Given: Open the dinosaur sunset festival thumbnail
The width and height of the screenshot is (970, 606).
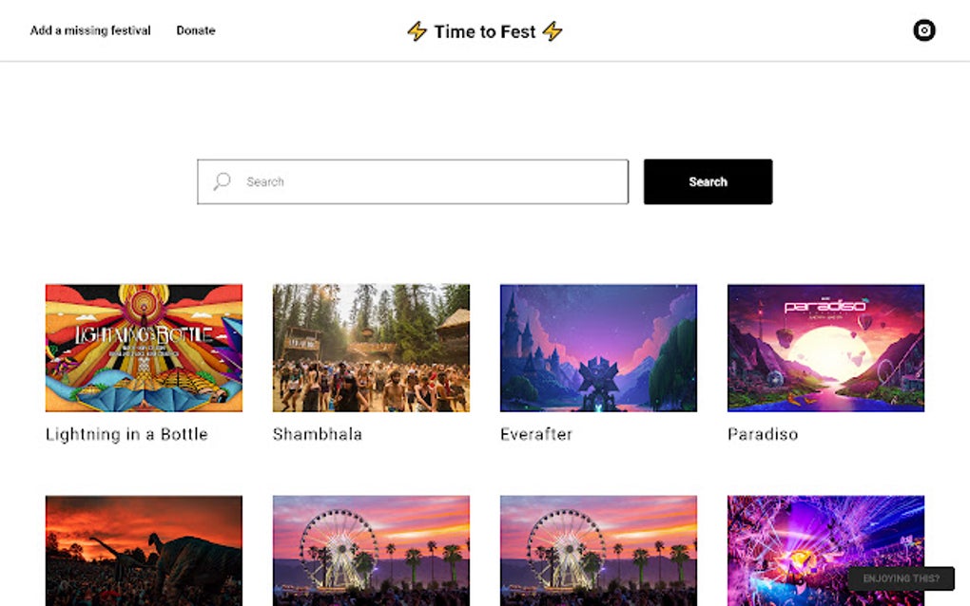Looking at the screenshot, I should [144, 550].
